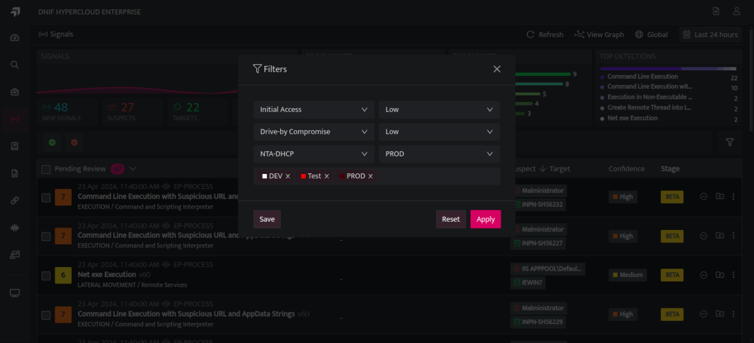Expand the Drive-by Compromise technique dropdown
Viewport: 754px width, 343px height.
[x=314, y=132]
